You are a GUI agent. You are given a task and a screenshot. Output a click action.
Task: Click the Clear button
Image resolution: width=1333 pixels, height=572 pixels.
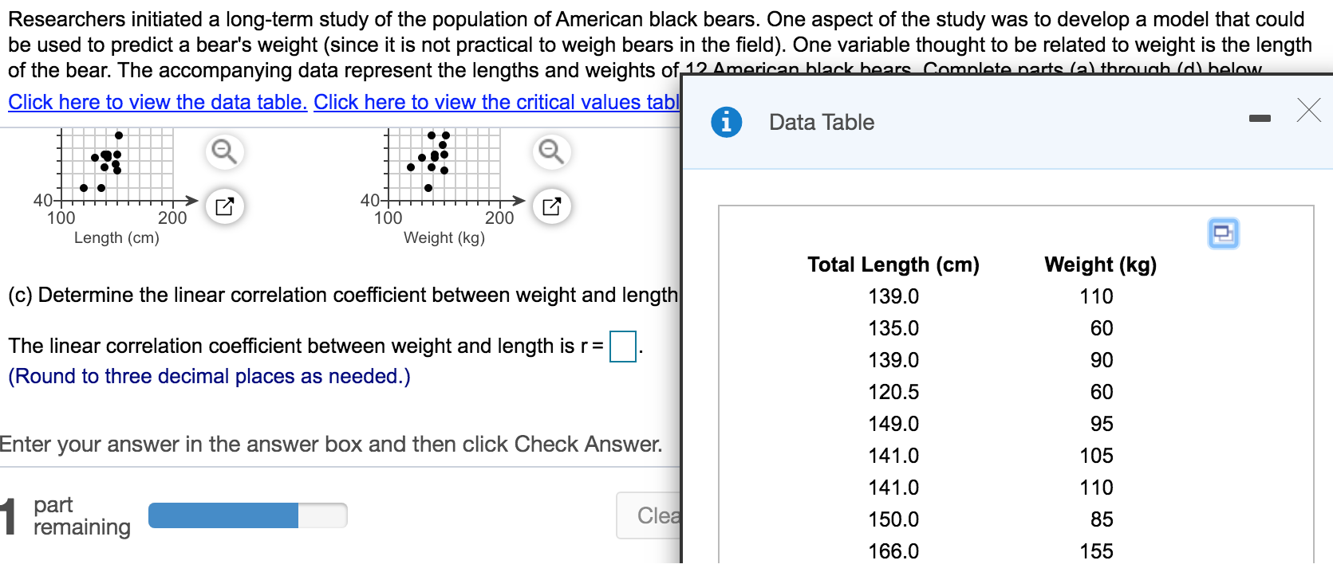[x=658, y=515]
